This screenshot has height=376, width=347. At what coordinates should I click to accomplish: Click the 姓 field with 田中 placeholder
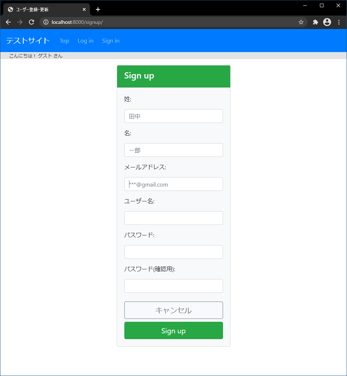pos(173,116)
